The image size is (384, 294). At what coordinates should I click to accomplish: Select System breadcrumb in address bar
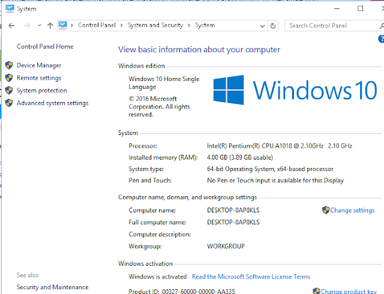tap(205, 25)
